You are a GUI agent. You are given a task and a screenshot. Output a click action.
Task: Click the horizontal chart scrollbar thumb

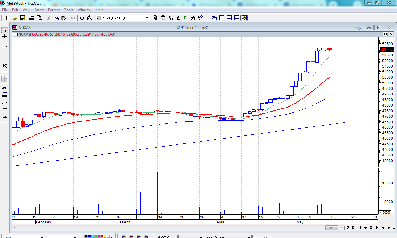(332, 227)
